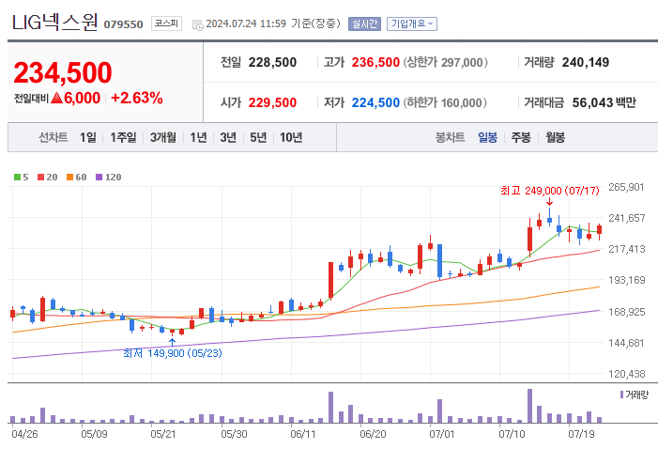Click the current price 234,500
Viewport: 658px width, 449px height.
tap(63, 72)
